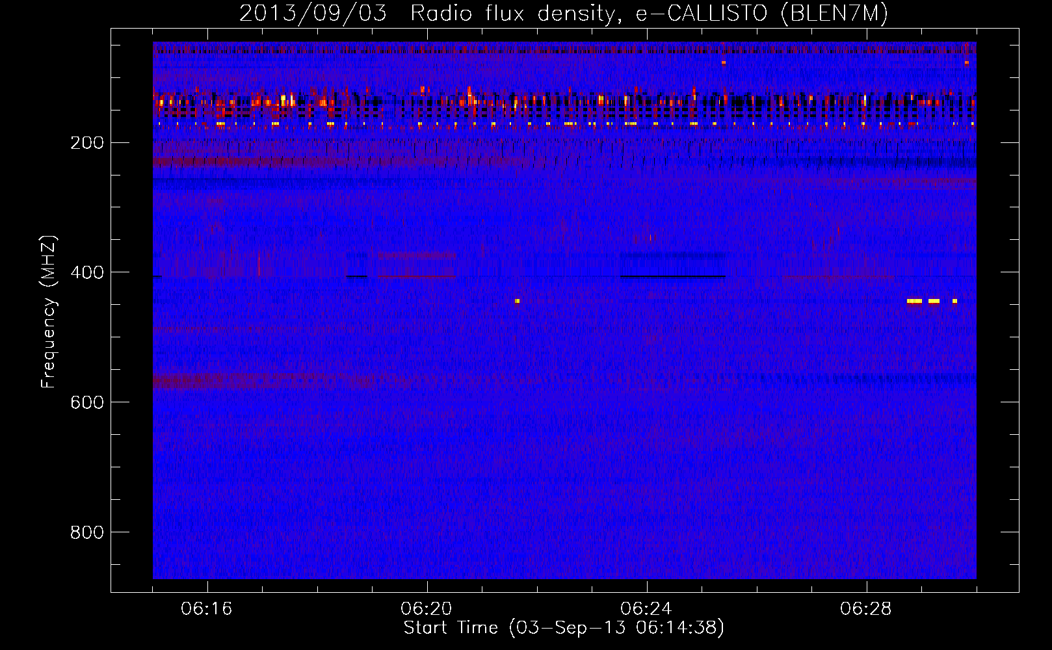
Task: Click the 800 frequency tick label
Action: (x=87, y=533)
